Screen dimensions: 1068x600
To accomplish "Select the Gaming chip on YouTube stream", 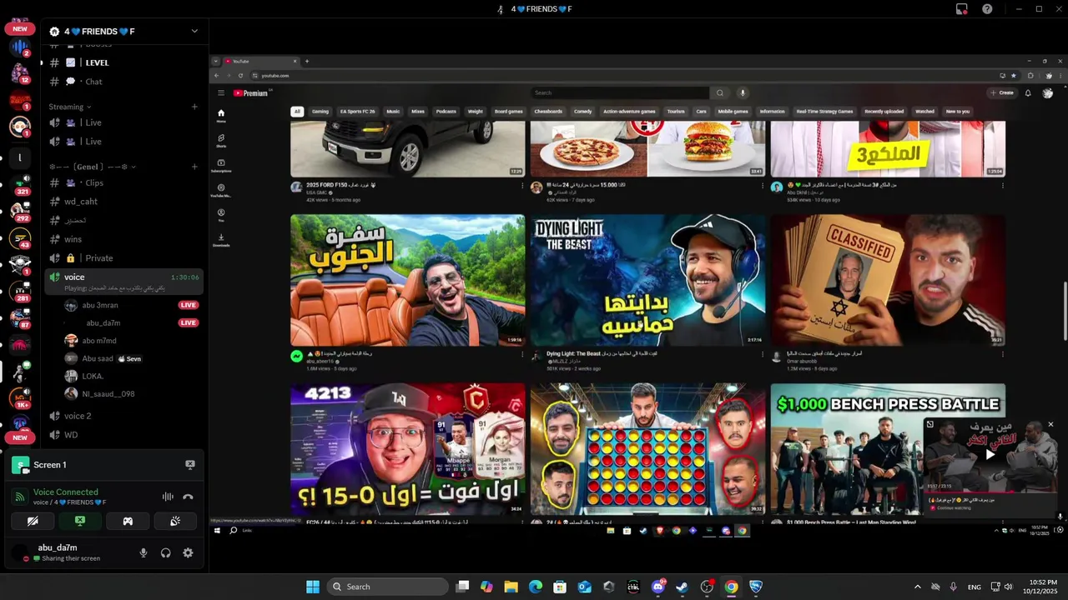I will 320,112.
